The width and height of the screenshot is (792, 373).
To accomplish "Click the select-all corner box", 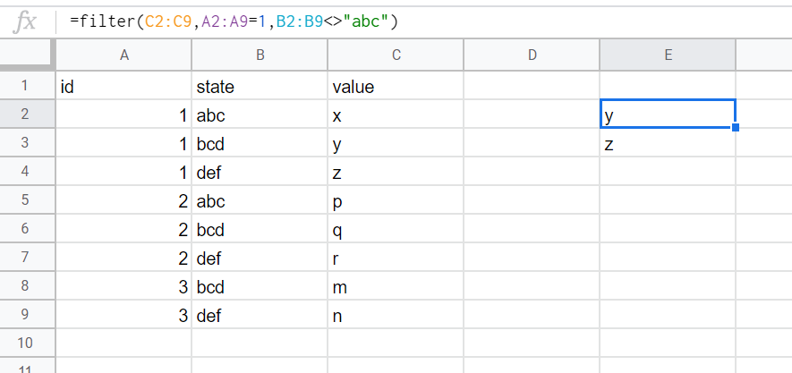I will [x=27, y=55].
